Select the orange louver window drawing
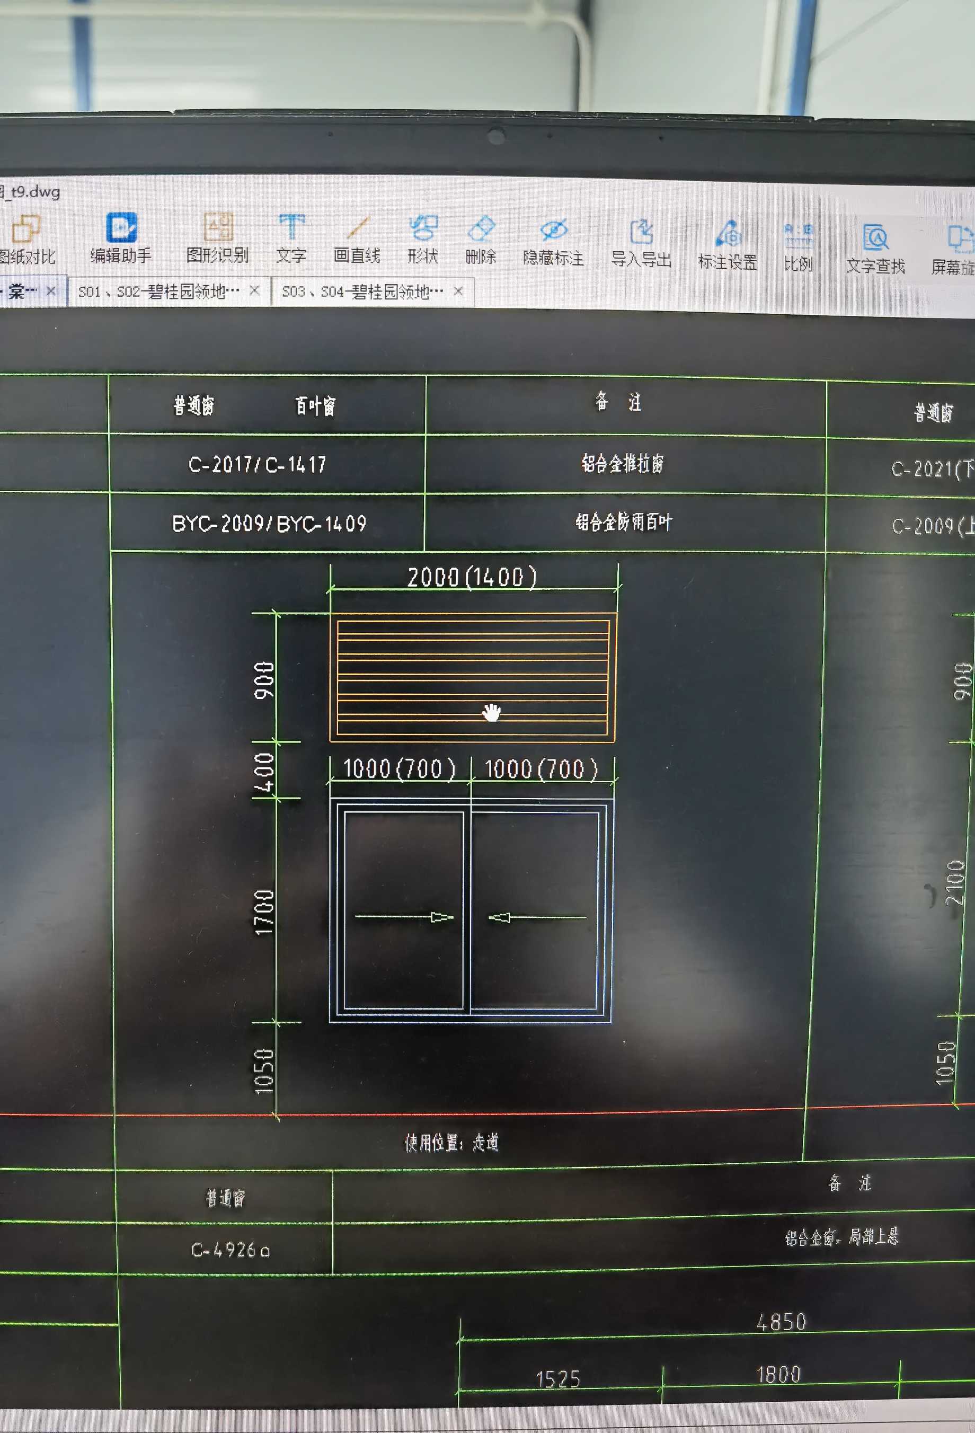975x1433 pixels. (x=473, y=677)
